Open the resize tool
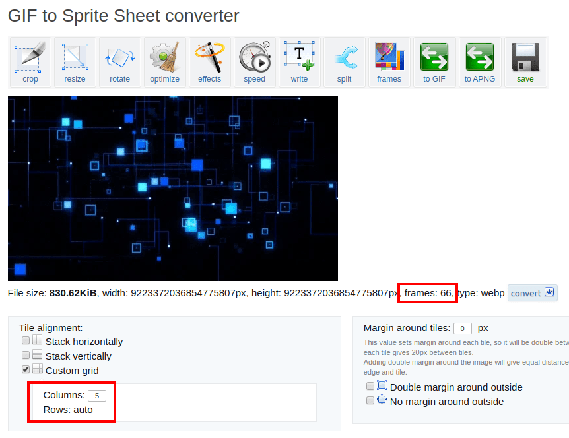The image size is (569, 438). click(75, 62)
